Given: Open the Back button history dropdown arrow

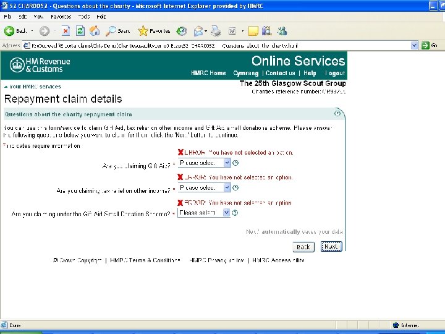Looking at the screenshot, I should 32,31.
